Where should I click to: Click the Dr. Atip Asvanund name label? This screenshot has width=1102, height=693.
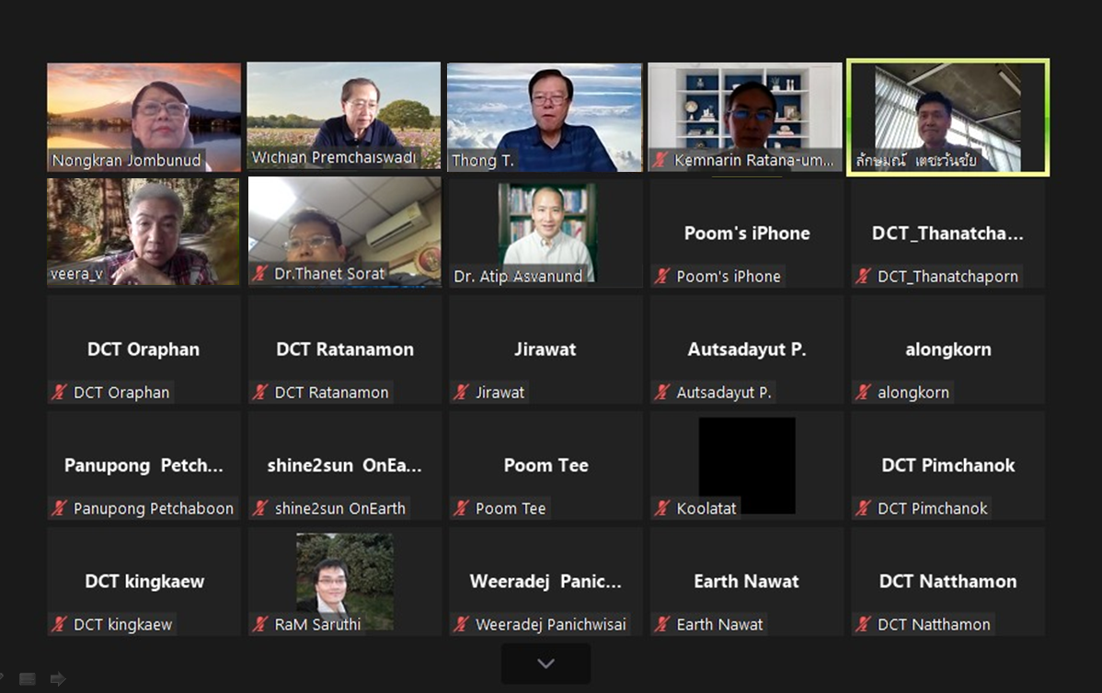tap(518, 276)
